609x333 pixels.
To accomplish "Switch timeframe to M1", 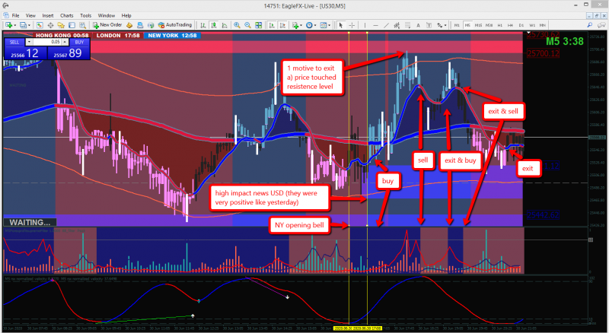I will (457, 25).
